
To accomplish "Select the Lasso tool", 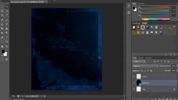I will coord(2,11).
